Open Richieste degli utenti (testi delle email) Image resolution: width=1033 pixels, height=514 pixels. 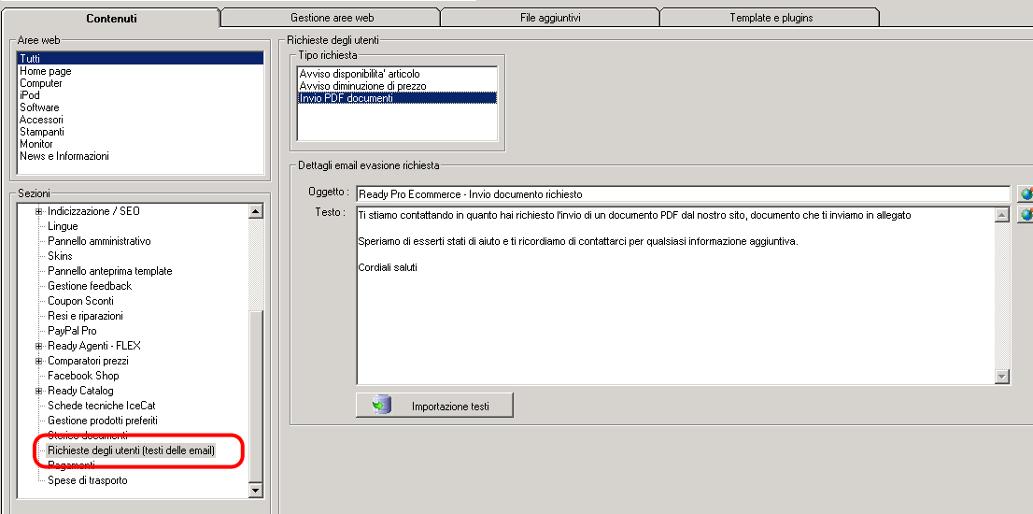tap(131, 450)
